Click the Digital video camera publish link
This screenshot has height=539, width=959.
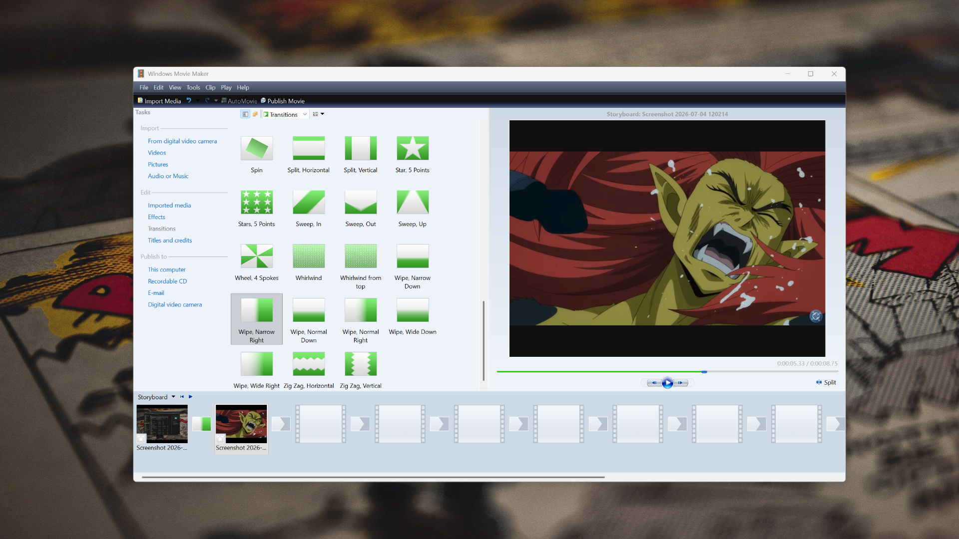[x=175, y=304]
